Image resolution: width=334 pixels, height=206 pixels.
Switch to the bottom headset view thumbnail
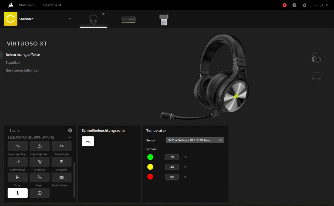[x=316, y=78]
